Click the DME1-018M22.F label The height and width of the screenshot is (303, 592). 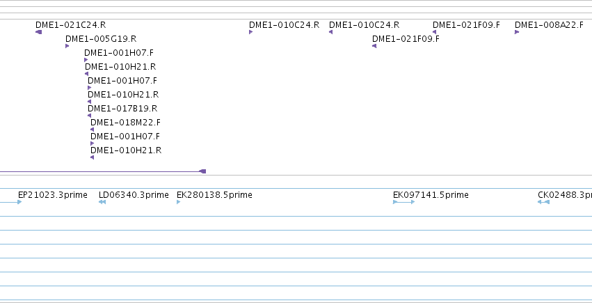tap(125, 123)
